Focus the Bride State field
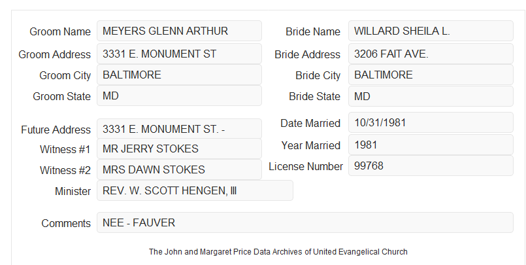 431,96
